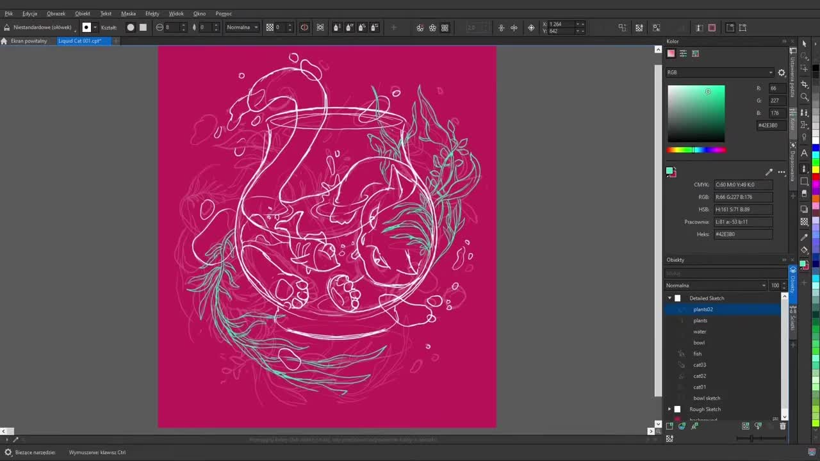
Task: Open color panel settings gear
Action: click(x=782, y=73)
